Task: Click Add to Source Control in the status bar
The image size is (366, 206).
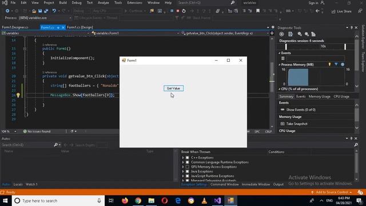Action: coord(332,192)
